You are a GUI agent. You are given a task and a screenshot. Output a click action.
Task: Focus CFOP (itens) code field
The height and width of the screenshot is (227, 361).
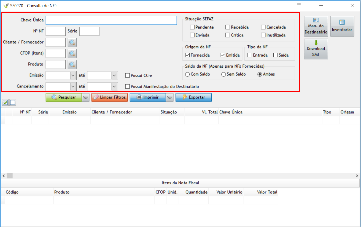coord(56,54)
